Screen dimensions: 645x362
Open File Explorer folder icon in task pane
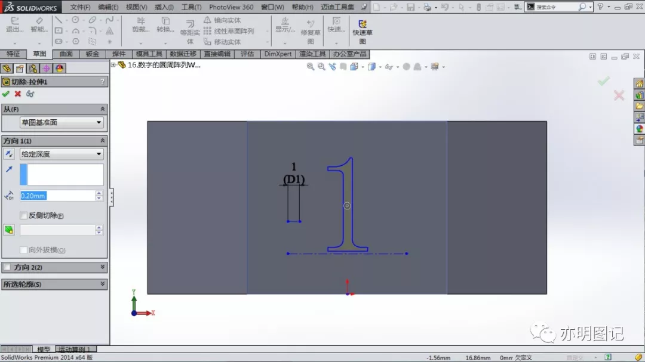pos(639,106)
